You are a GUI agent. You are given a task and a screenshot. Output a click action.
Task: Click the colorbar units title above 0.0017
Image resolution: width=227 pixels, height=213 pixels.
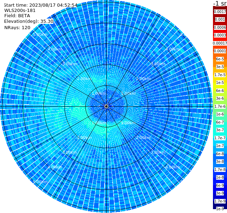220,3
